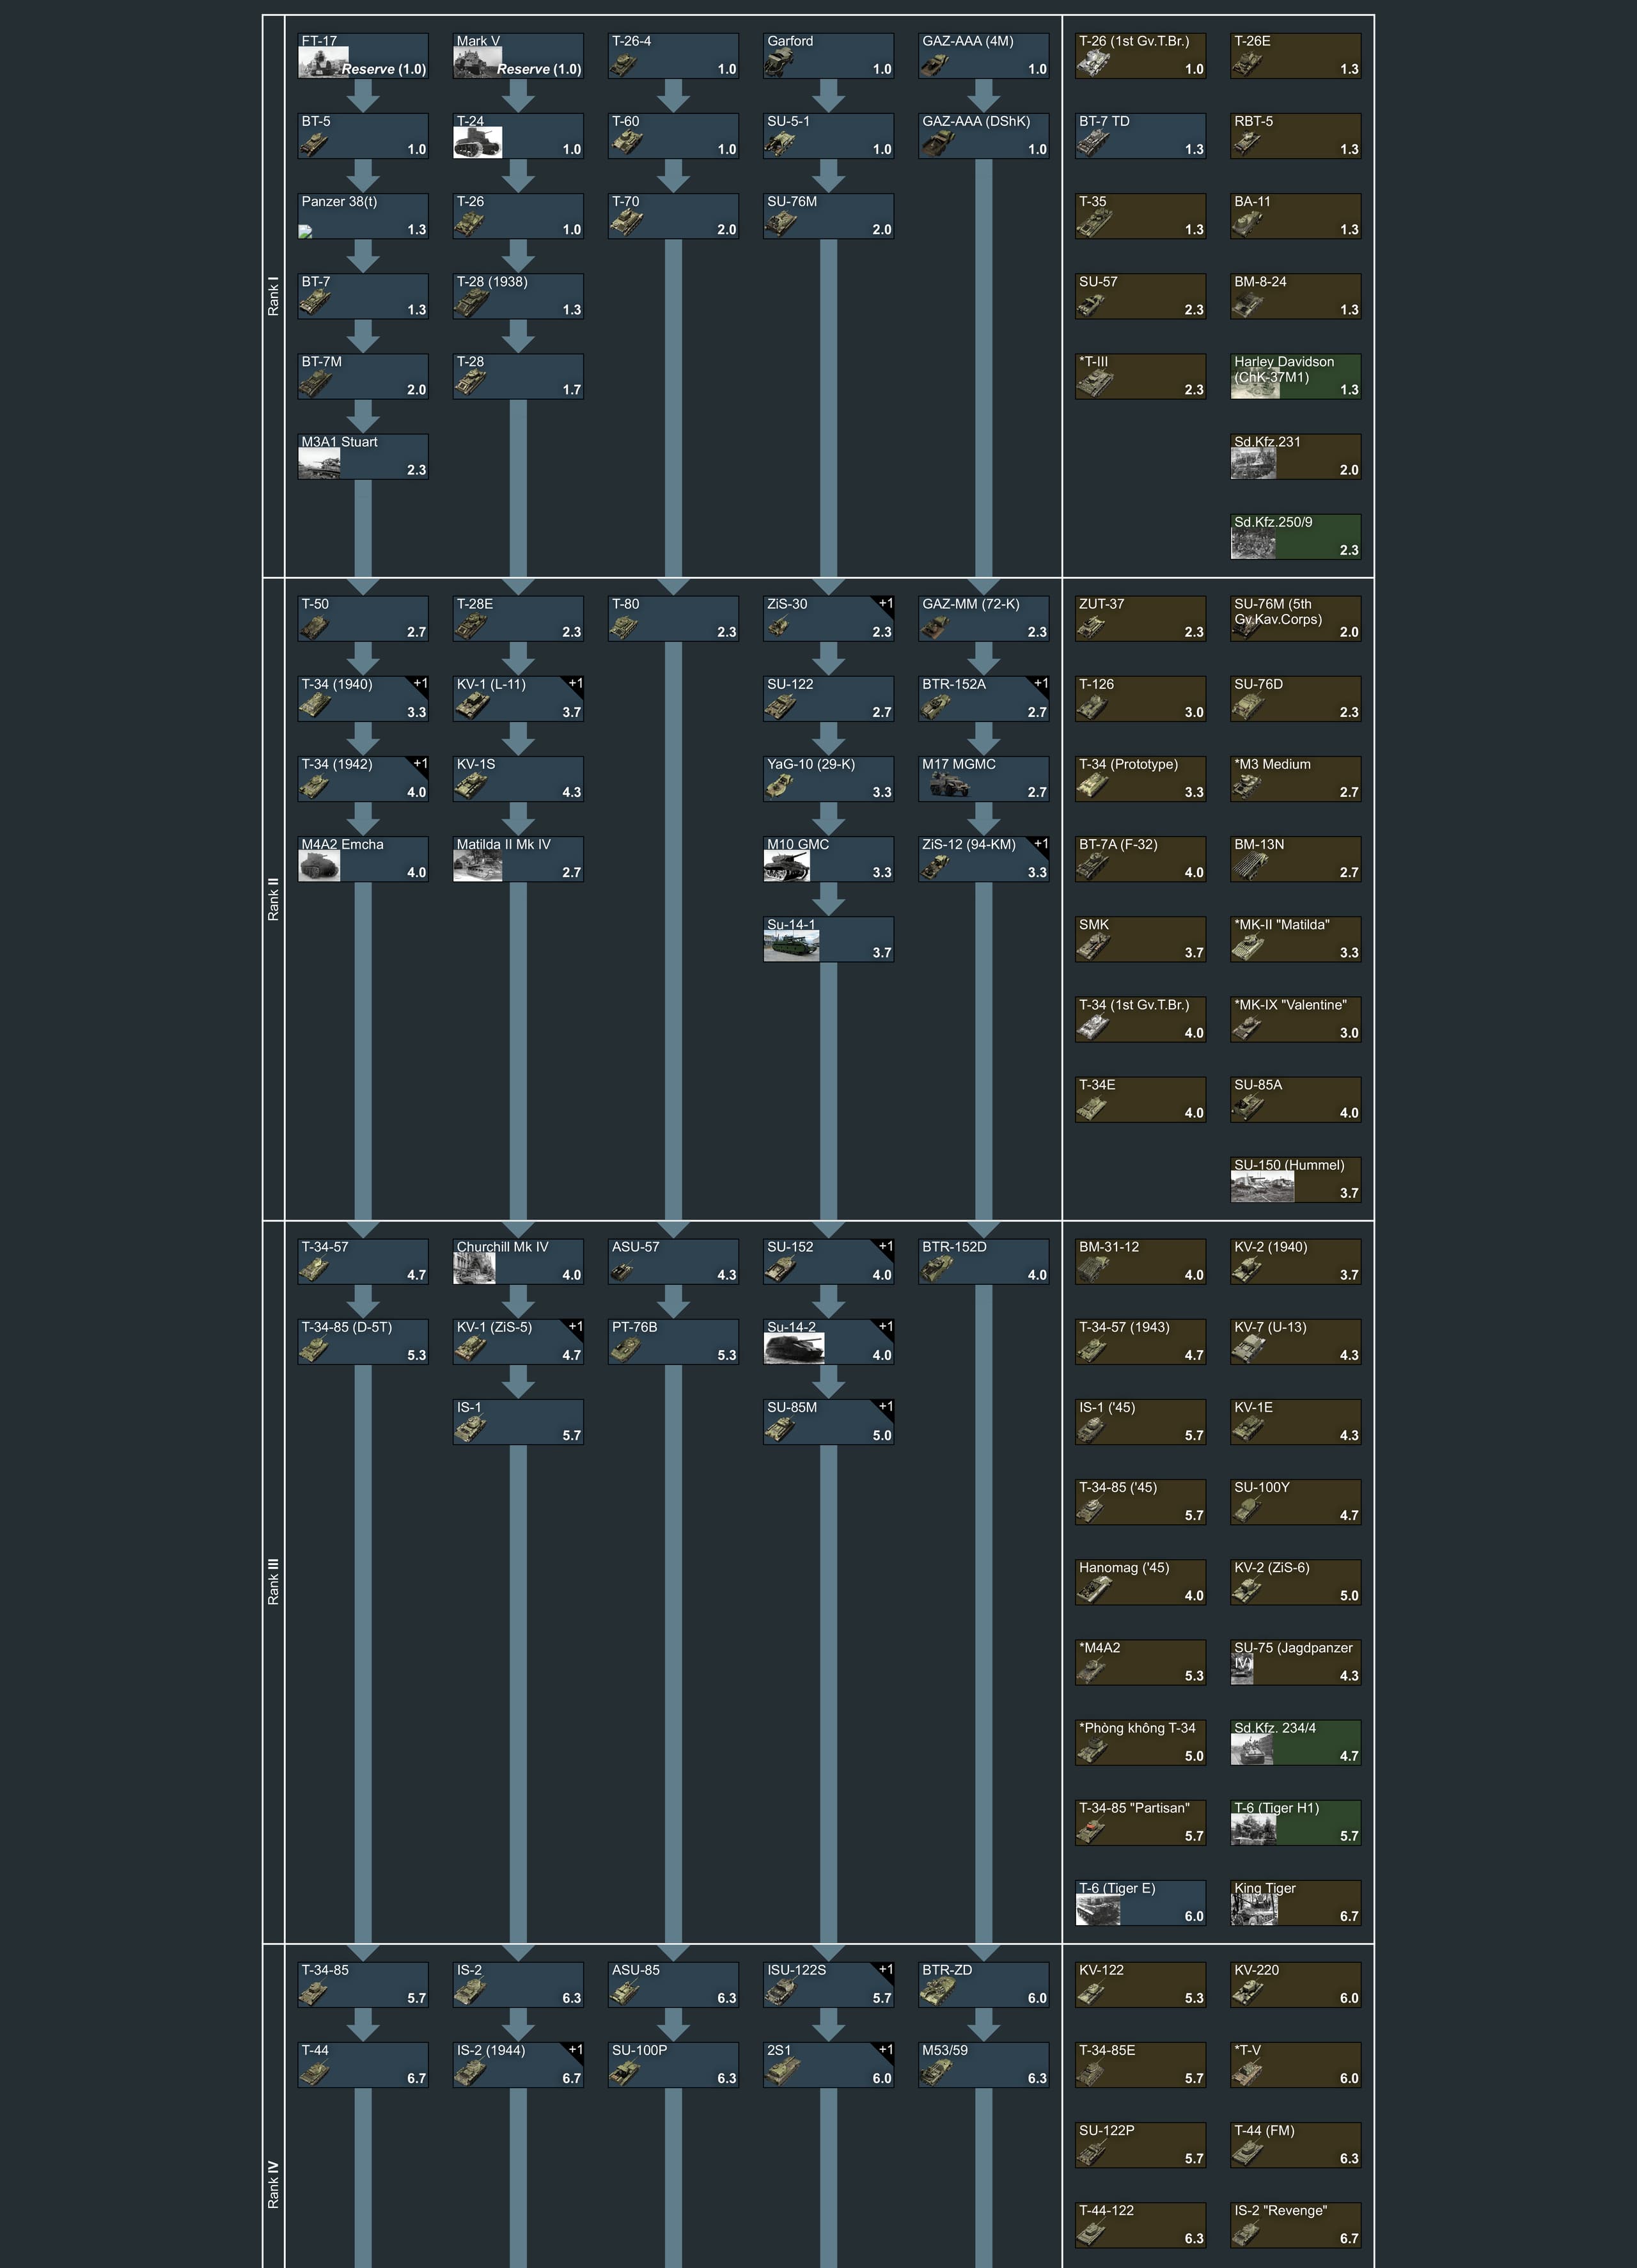Click the M3A1 Stuart tank image
The image size is (1637, 2268).
319,463
